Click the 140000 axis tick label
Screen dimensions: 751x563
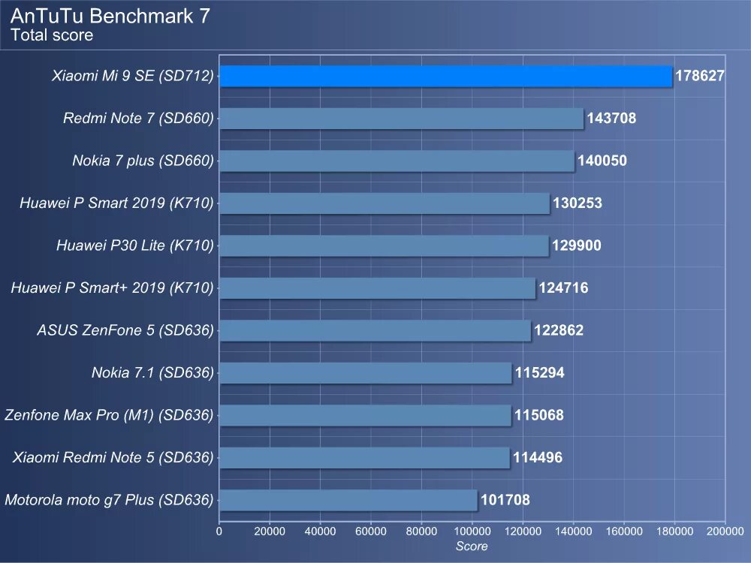pos(573,531)
